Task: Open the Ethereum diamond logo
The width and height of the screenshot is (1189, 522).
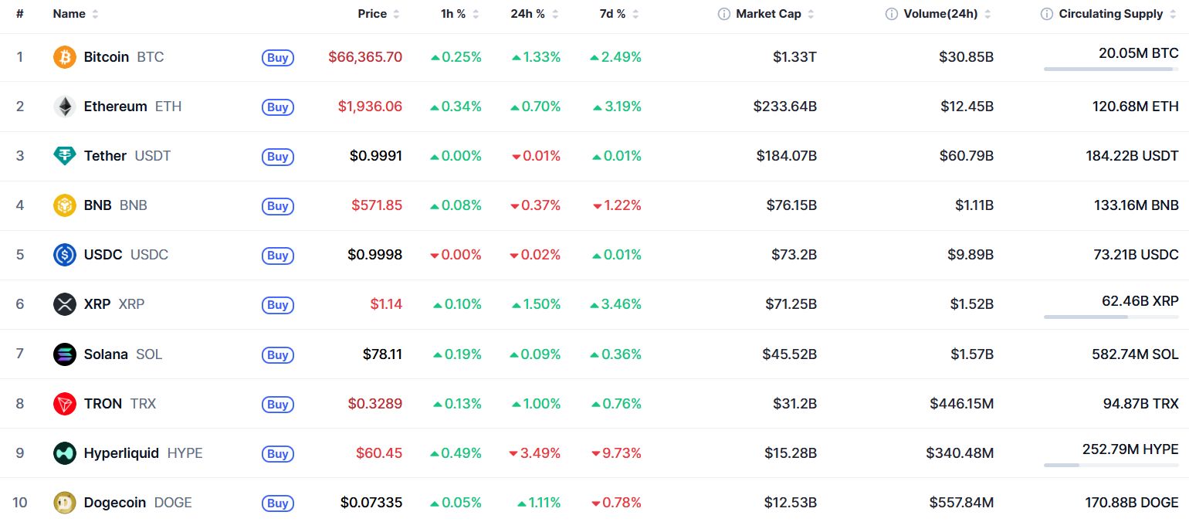Action: click(65, 107)
